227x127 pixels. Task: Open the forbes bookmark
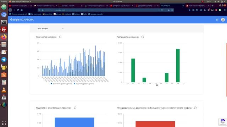tap(76, 14)
